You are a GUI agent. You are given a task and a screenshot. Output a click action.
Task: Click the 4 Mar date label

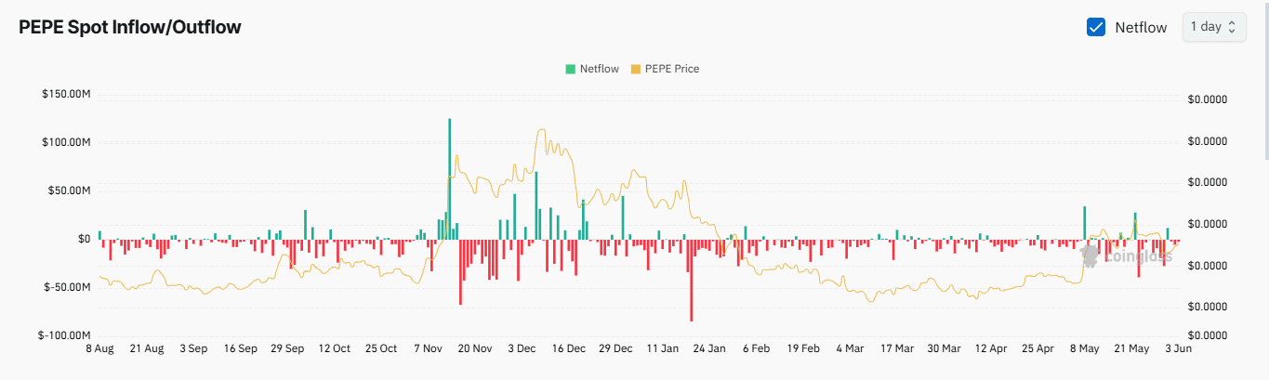pos(850,349)
